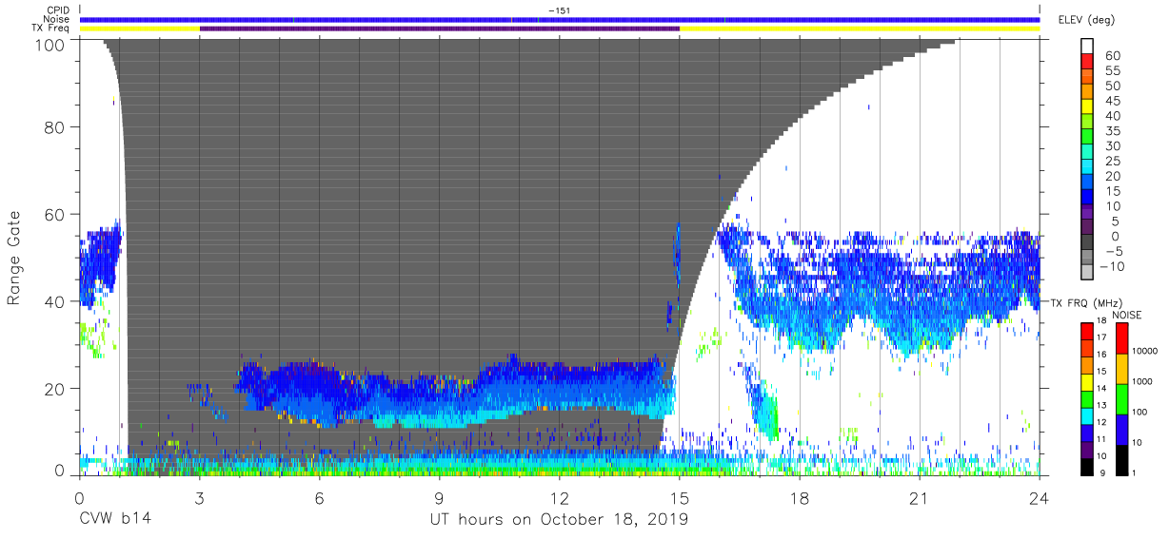This screenshot has width=1169, height=539.
Task: Pick the green segment of NOISE colorbar
Action: [1121, 397]
